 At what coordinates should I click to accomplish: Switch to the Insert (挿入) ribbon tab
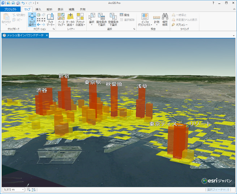coord(38,9)
